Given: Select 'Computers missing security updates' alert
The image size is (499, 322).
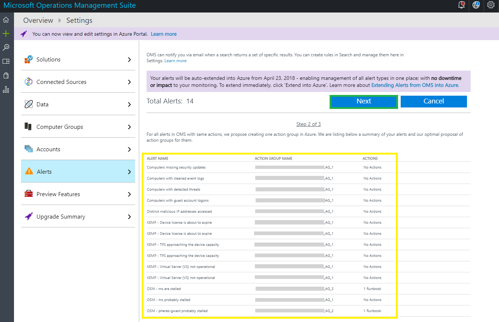Looking at the screenshot, I should tap(176, 167).
